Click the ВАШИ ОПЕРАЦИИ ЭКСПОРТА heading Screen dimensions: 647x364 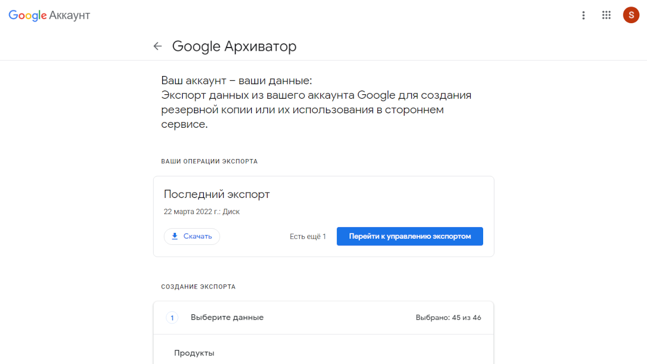coord(209,161)
